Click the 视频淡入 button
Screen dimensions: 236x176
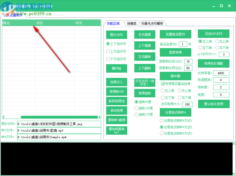tap(116, 82)
